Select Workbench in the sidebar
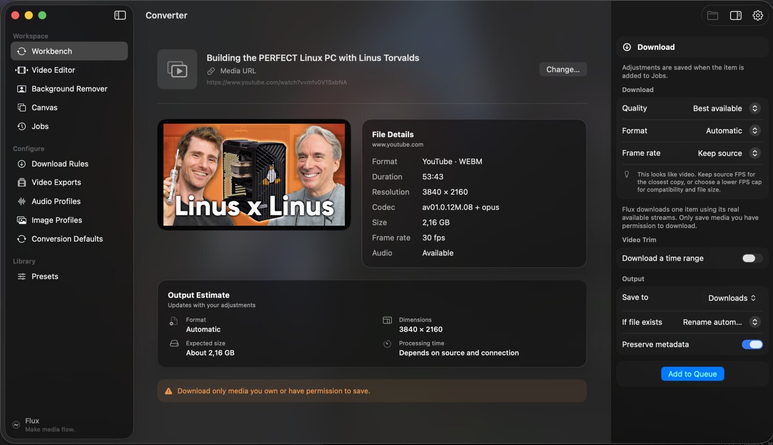 (69, 51)
